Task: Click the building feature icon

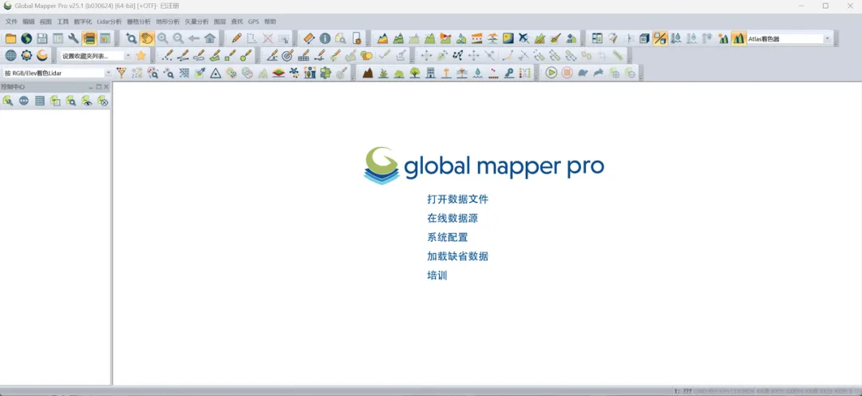Action: coord(430,73)
